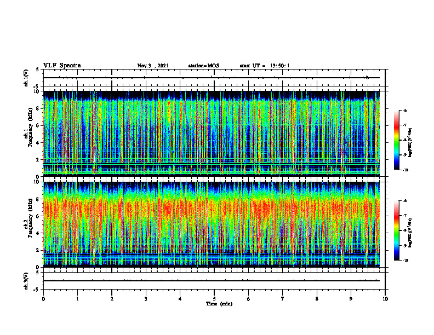Screen dimensions: 434x335
Task: Click the time axis tick label "1"
Action: pyautogui.click(x=77, y=299)
